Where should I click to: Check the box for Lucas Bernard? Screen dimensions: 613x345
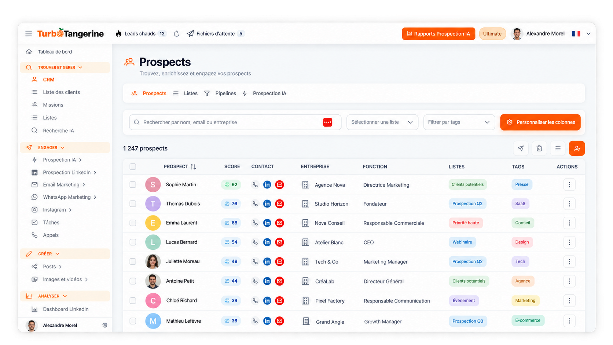click(x=133, y=242)
